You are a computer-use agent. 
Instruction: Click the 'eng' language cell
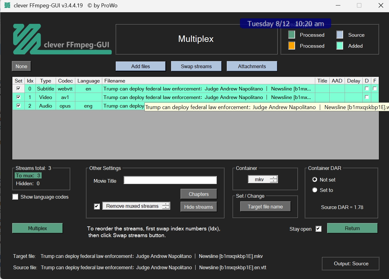click(88, 106)
